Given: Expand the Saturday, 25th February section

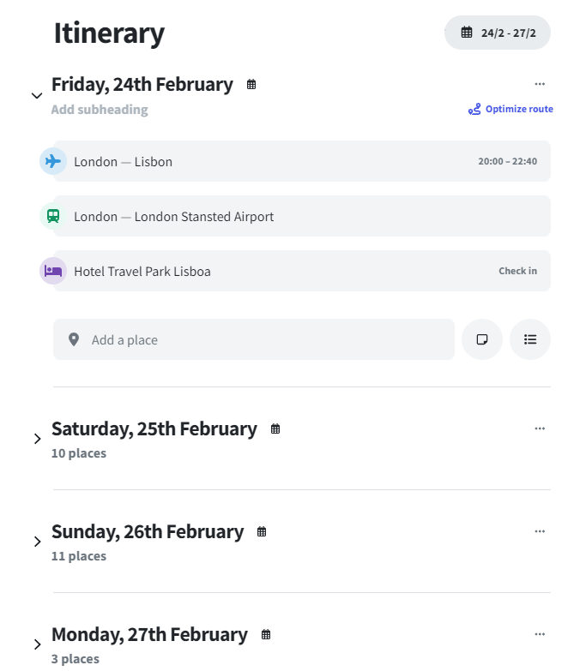Looking at the screenshot, I should point(37,439).
